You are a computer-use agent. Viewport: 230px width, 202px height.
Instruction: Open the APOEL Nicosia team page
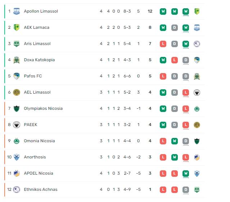39,173
